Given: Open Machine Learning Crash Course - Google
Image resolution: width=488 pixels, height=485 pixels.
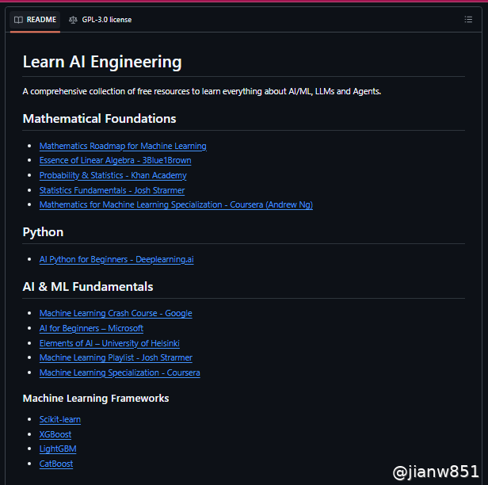Looking at the screenshot, I should click(116, 313).
